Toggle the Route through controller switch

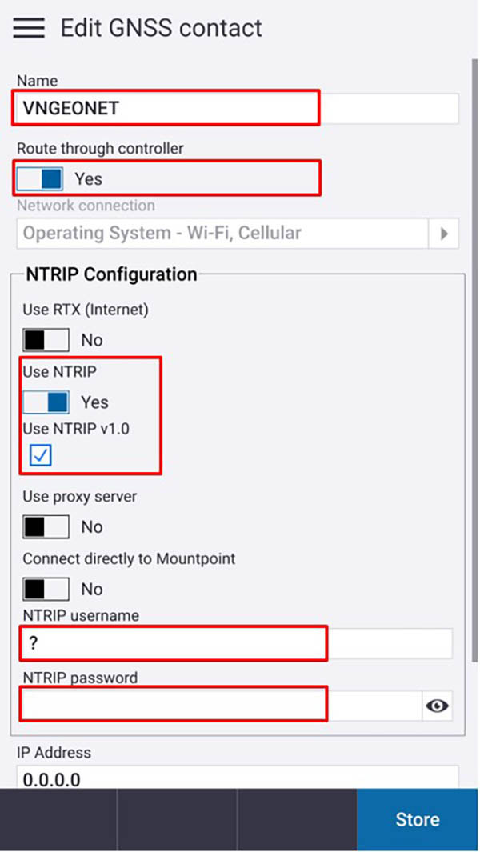point(40,178)
